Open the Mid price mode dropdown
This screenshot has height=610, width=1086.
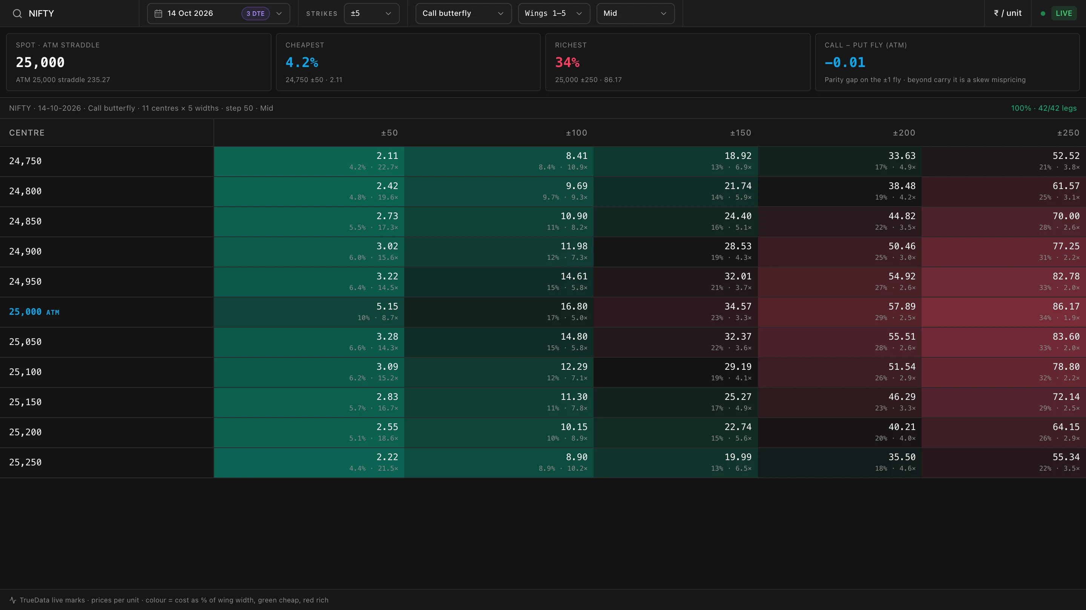point(635,14)
